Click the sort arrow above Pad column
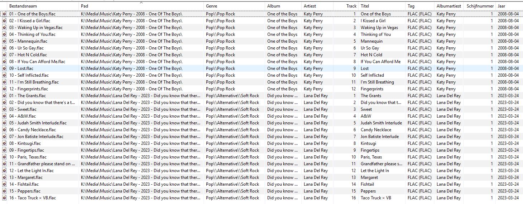523x204 pixels. (141, 3)
